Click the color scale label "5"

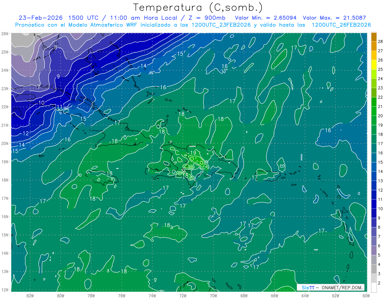coord(379,255)
